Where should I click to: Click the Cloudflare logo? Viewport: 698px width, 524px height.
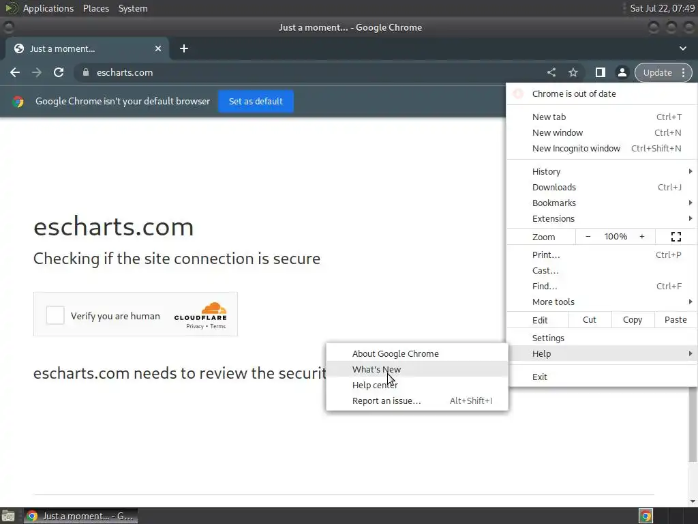click(x=201, y=311)
